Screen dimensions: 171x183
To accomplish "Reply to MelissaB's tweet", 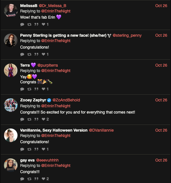I will (x=22, y=24).
